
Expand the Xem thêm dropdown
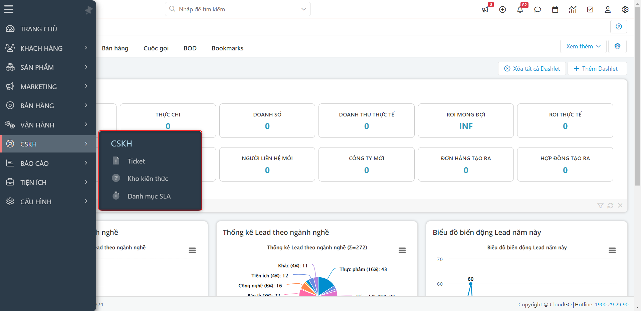point(583,46)
